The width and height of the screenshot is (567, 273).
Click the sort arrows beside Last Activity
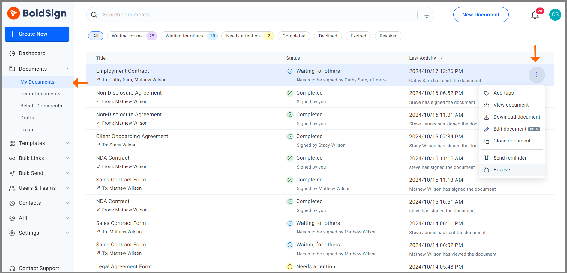pos(442,58)
